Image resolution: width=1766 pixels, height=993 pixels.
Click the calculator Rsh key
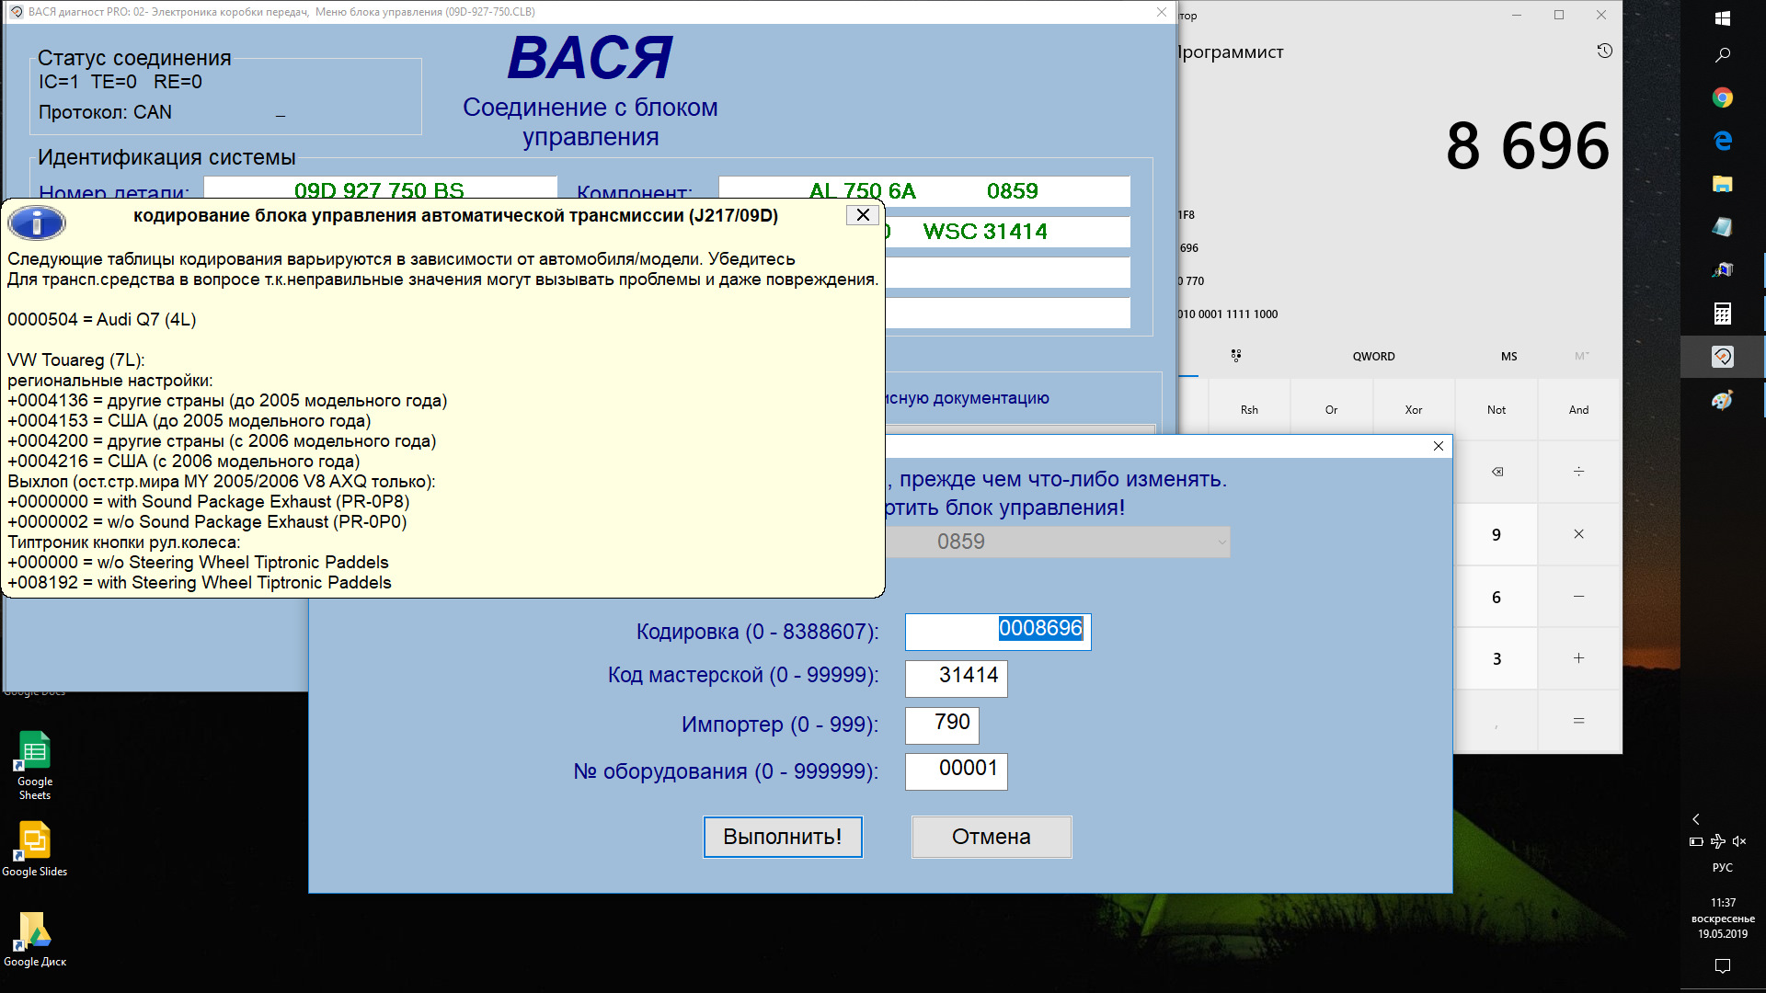click(1249, 410)
